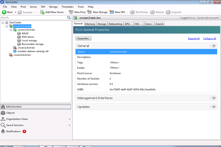This screenshot has width=221, height=147.
Task: Click the Collapse all link
Action: [x=209, y=39]
